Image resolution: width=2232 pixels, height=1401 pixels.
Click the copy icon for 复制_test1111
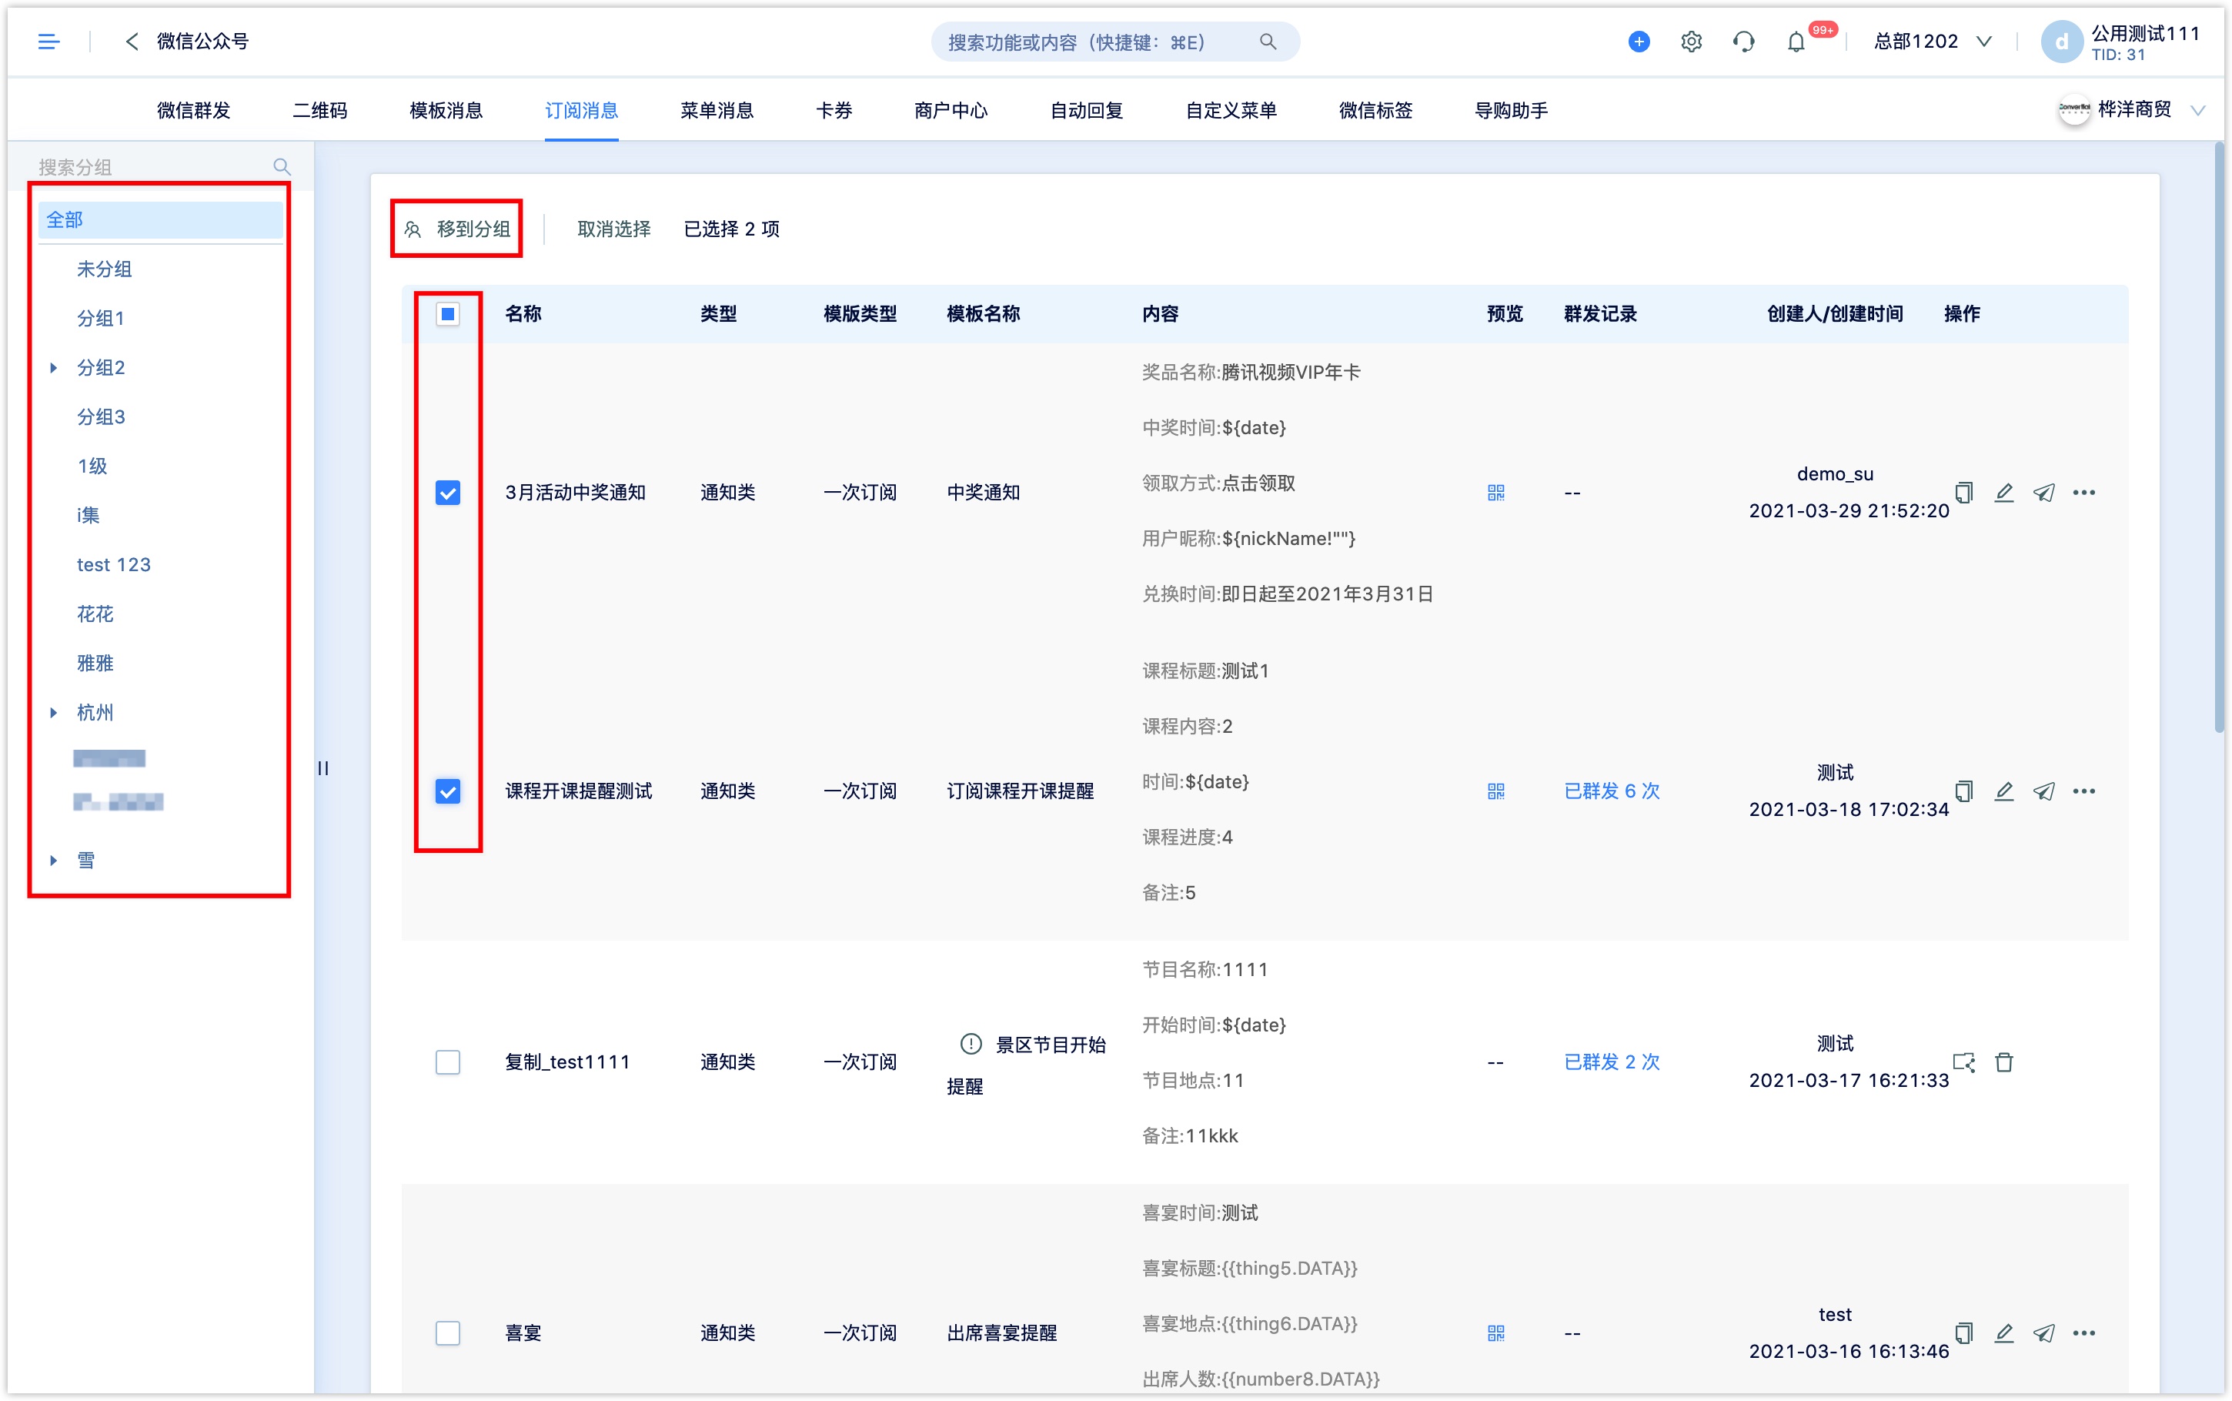pyautogui.click(x=1963, y=1061)
